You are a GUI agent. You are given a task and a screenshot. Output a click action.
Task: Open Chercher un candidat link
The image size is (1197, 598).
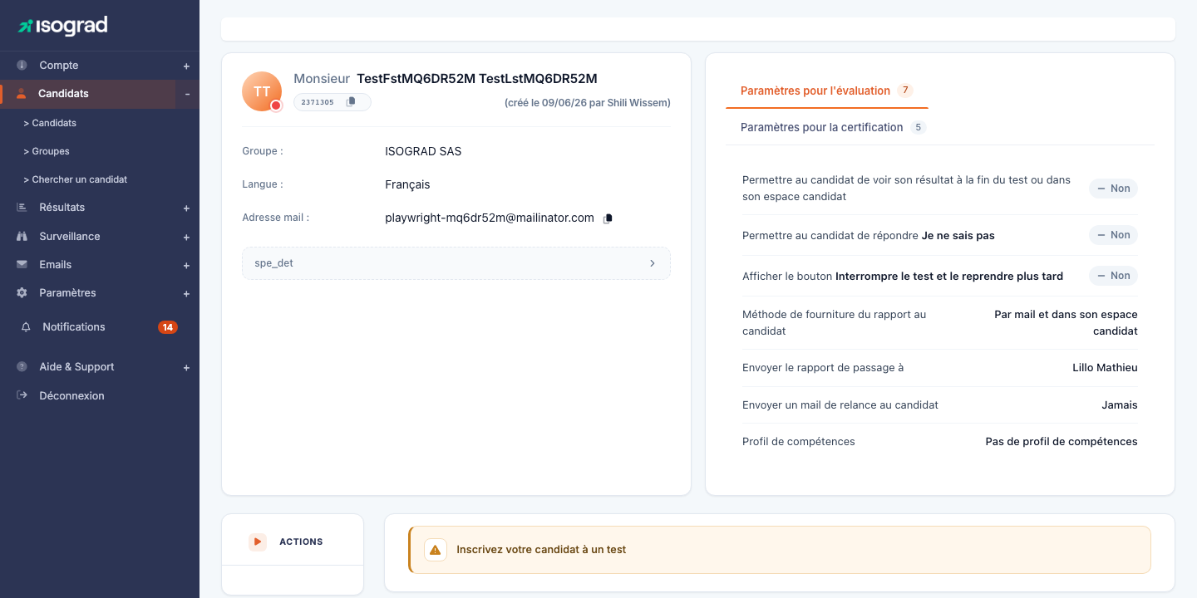point(75,179)
